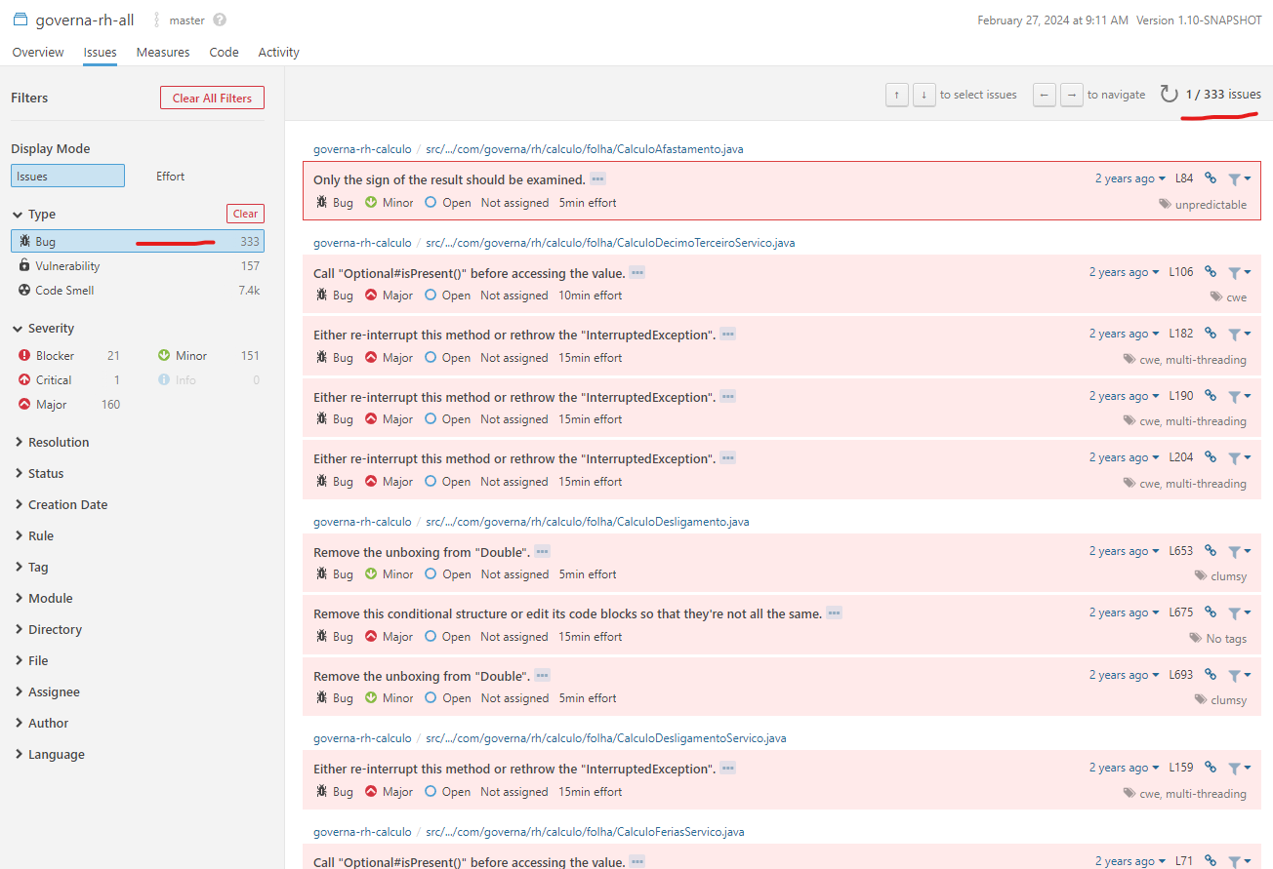Click help icon next to master branch
1273x869 pixels.
(220, 20)
